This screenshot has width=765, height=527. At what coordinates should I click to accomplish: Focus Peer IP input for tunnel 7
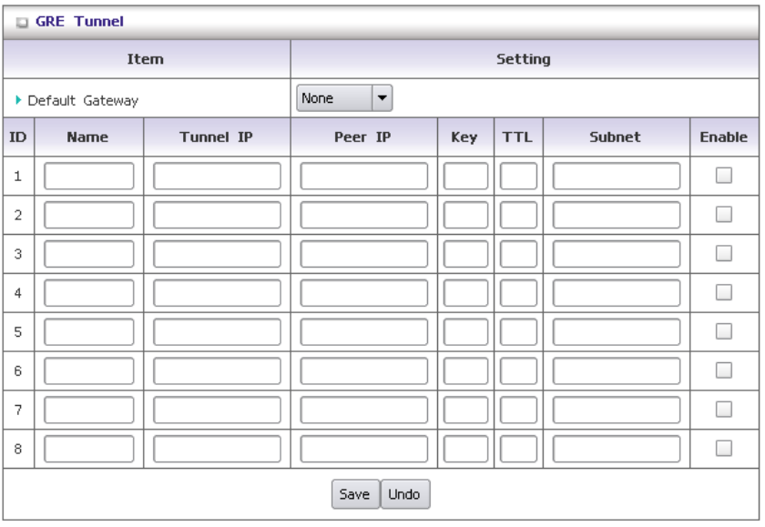click(364, 410)
